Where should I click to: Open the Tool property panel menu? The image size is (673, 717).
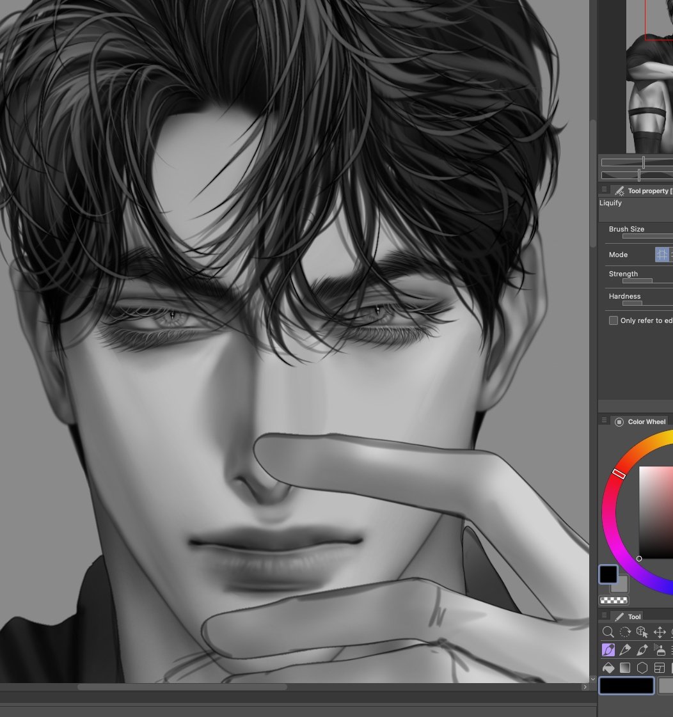click(x=604, y=189)
